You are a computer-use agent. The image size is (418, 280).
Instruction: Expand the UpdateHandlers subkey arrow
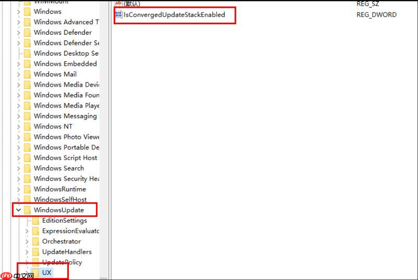point(27,252)
